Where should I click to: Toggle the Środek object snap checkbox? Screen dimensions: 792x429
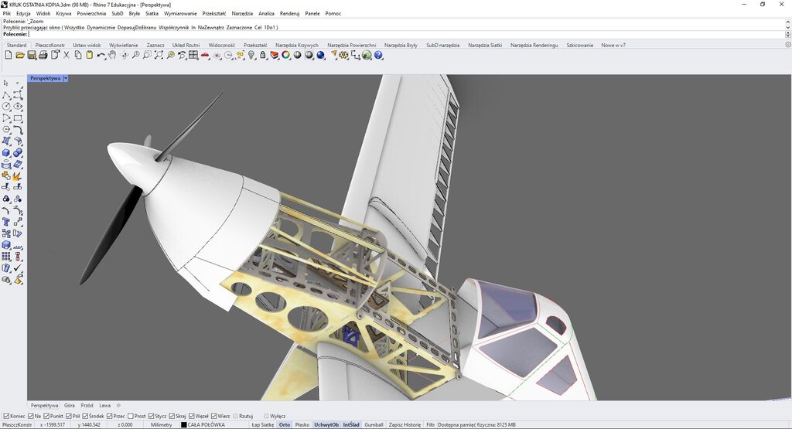[84, 416]
